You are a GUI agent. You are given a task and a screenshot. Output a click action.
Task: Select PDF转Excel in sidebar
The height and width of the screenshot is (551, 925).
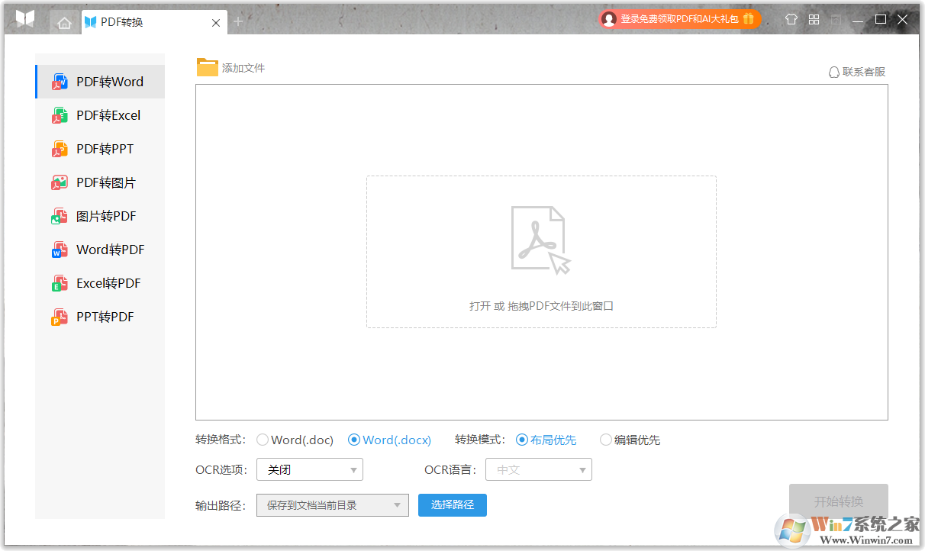[100, 115]
